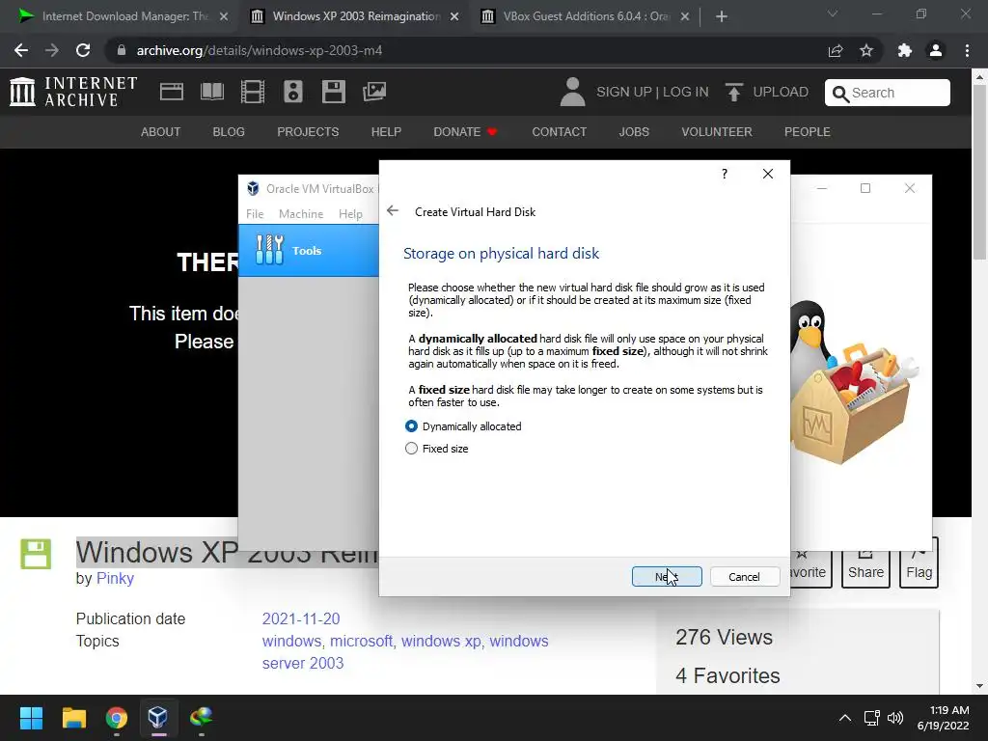Click SIGN UP | LOG IN
Screen dimensions: 988x741
click(x=652, y=92)
